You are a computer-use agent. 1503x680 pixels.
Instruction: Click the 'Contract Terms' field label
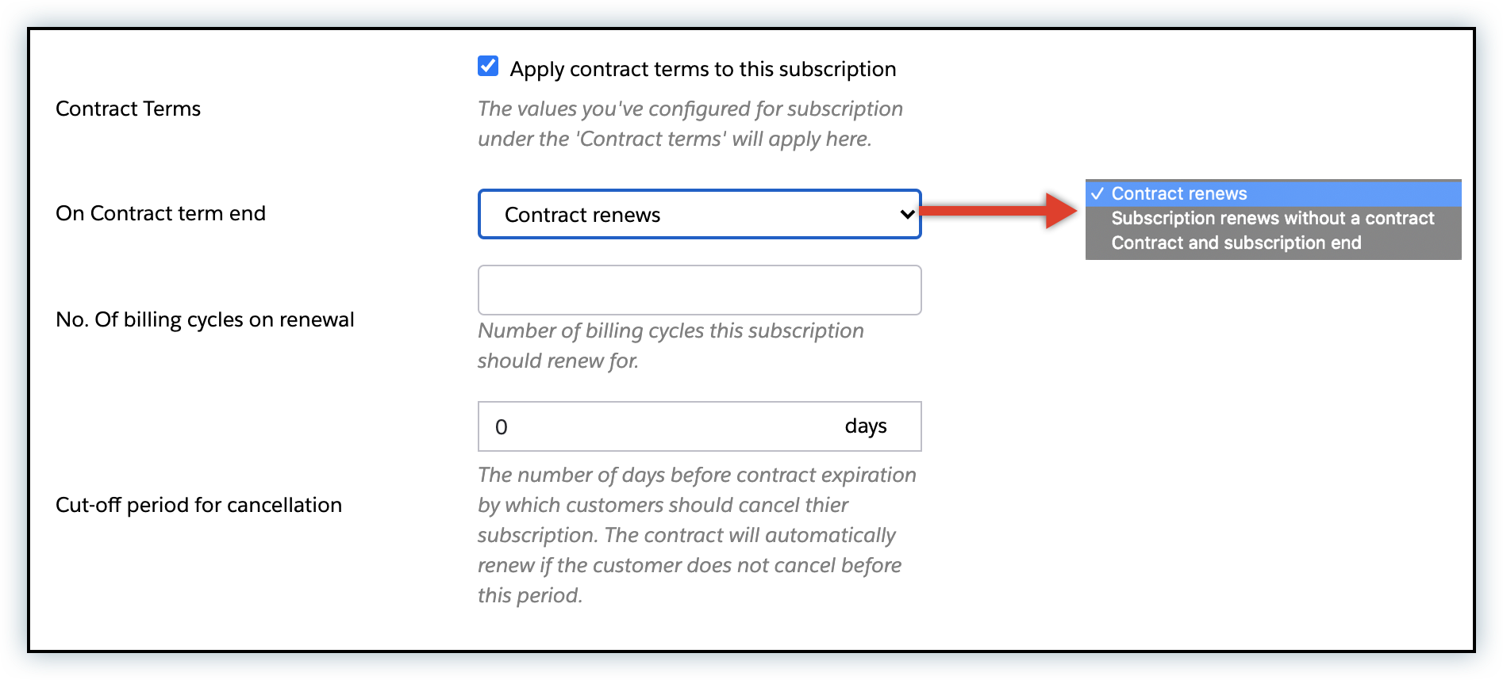coord(128,109)
